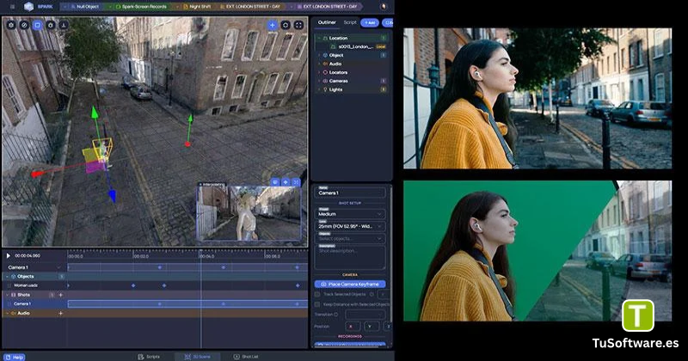Select the highlighted square tool in viewport toolbar
Viewport: 688px width, 361px height.
(x=37, y=25)
